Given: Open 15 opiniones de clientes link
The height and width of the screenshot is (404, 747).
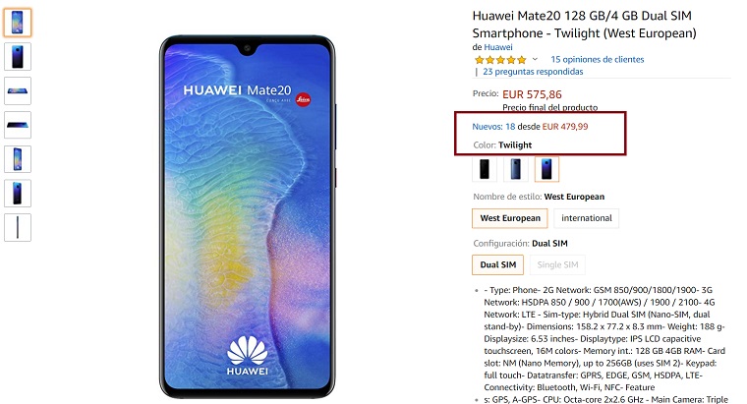Looking at the screenshot, I should click(598, 60).
